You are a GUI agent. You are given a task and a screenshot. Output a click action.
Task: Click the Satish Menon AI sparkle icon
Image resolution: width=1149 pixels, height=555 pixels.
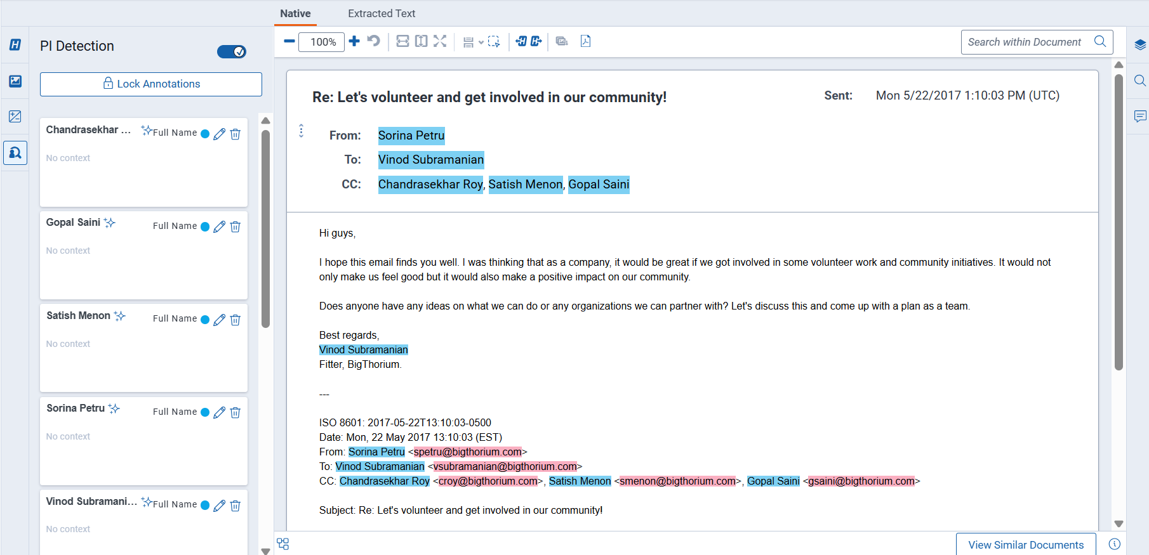coord(120,316)
